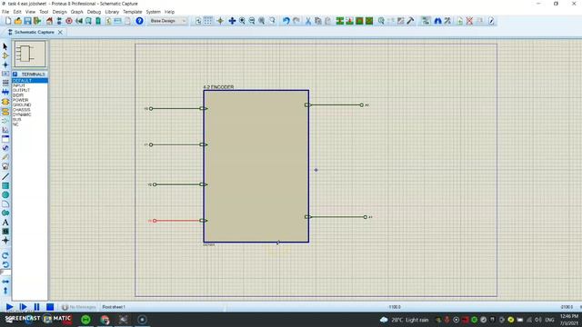582x327 pixels.
Task: Open the weather widget in the taskbar
Action: pyautogui.click(x=404, y=320)
